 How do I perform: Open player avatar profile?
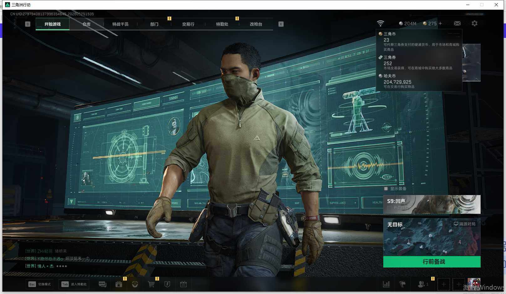(x=474, y=284)
